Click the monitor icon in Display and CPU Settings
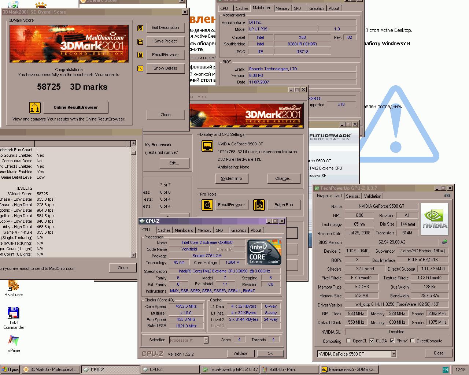The height and width of the screenshot is (375, 469). (207, 146)
